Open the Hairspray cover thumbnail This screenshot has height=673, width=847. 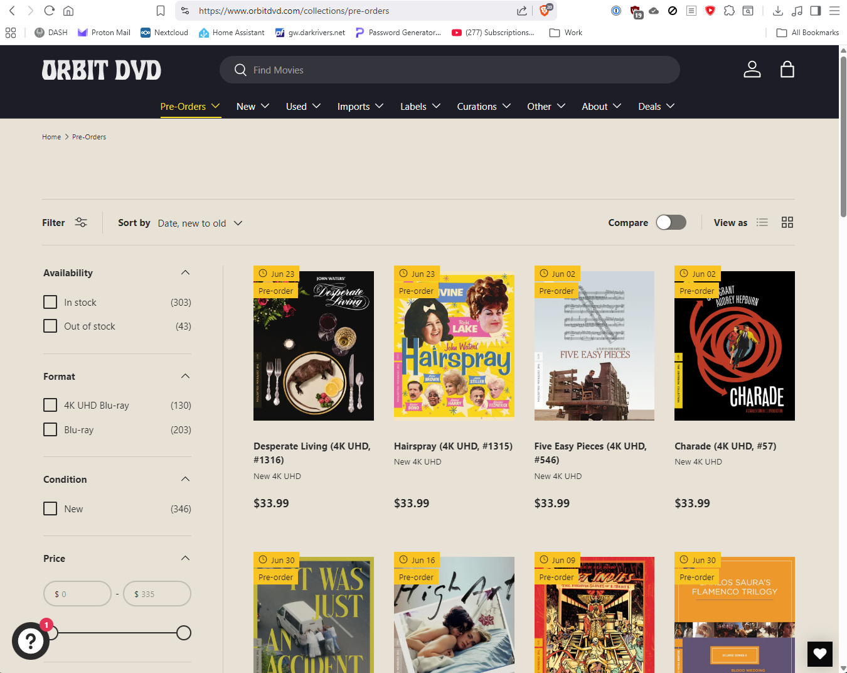click(454, 345)
